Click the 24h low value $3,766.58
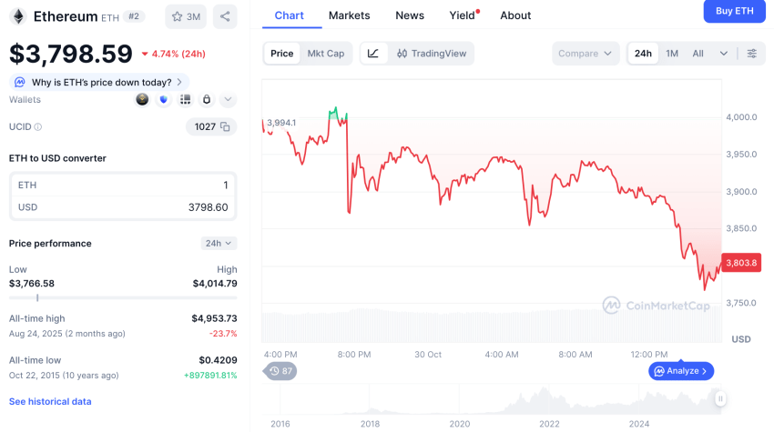 coord(32,284)
